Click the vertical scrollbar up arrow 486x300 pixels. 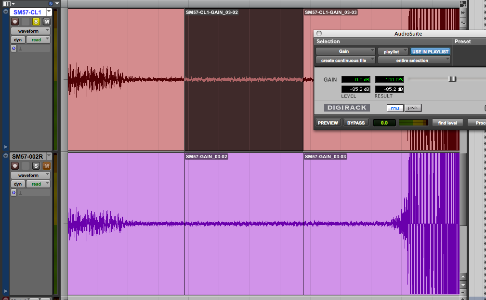coord(463,276)
